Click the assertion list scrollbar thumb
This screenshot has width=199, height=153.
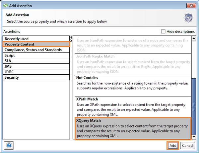(194, 107)
